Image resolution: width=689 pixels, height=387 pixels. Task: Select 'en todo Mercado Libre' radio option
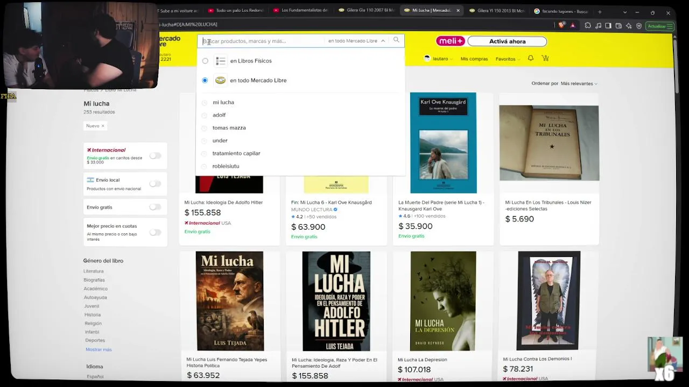(x=205, y=80)
